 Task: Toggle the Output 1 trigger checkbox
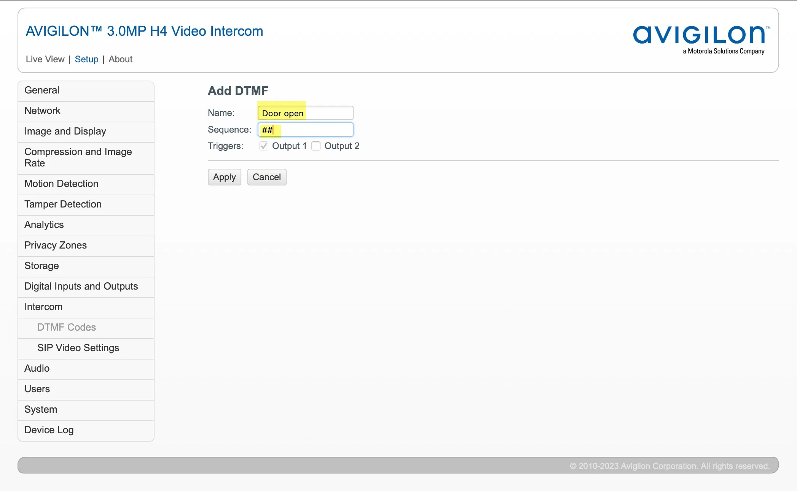coord(264,146)
